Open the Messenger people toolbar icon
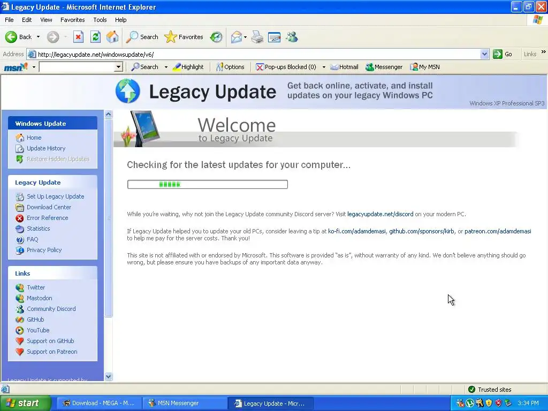The height and width of the screenshot is (411, 548). click(x=292, y=37)
